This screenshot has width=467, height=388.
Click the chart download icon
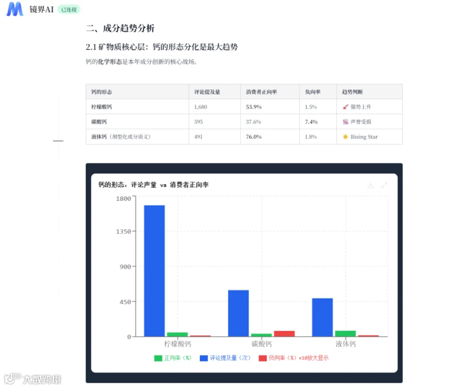[370, 185]
